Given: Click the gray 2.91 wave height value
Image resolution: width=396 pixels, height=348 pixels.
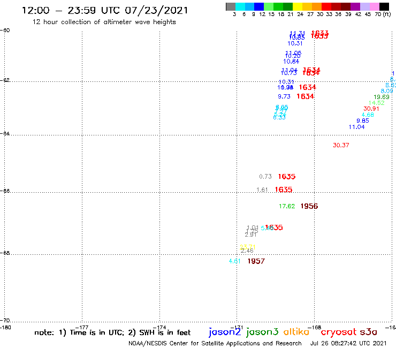Looking at the screenshot, I should (x=251, y=235).
